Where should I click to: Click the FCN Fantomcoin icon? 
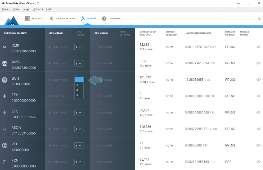pos(4,162)
